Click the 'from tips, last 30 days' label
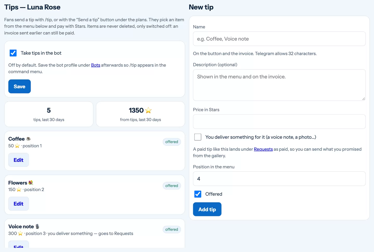 pos(141,120)
